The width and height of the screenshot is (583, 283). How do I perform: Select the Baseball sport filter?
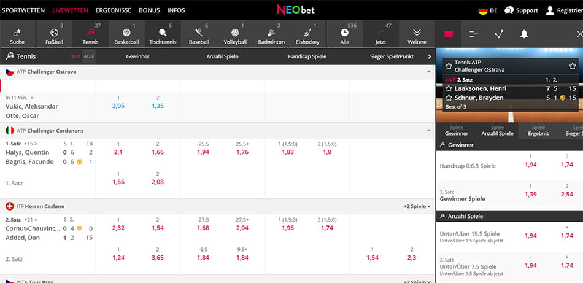tap(199, 34)
